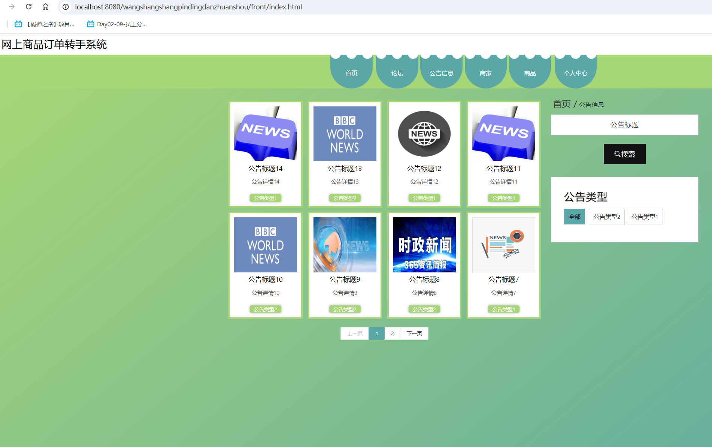712x447 pixels.
Task: Click the 公告详情13 description text
Action: [345, 182]
